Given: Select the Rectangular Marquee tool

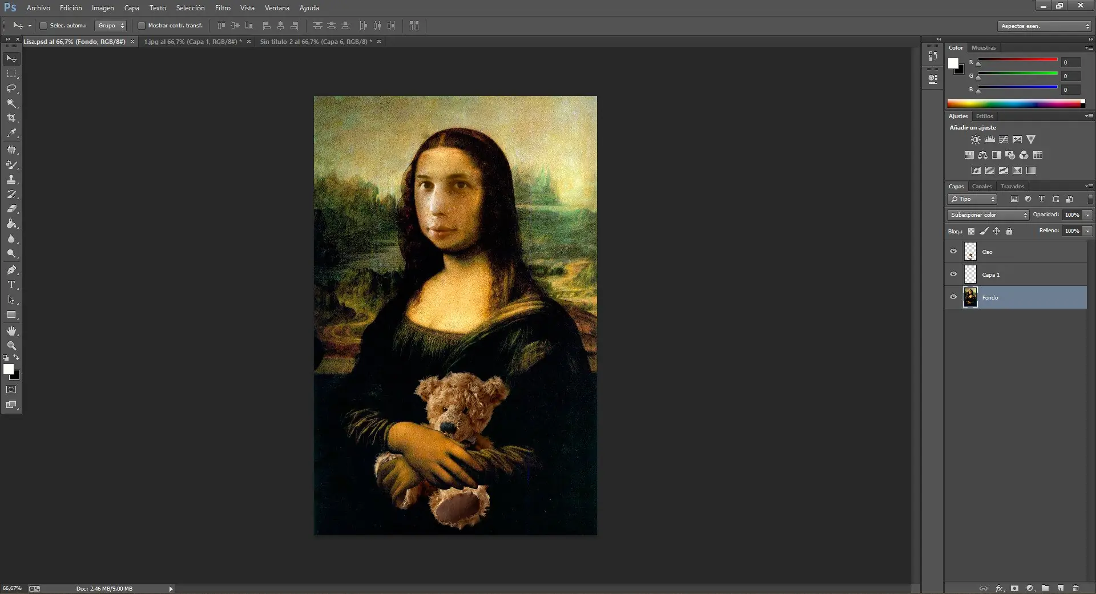Looking at the screenshot, I should coord(11,74).
